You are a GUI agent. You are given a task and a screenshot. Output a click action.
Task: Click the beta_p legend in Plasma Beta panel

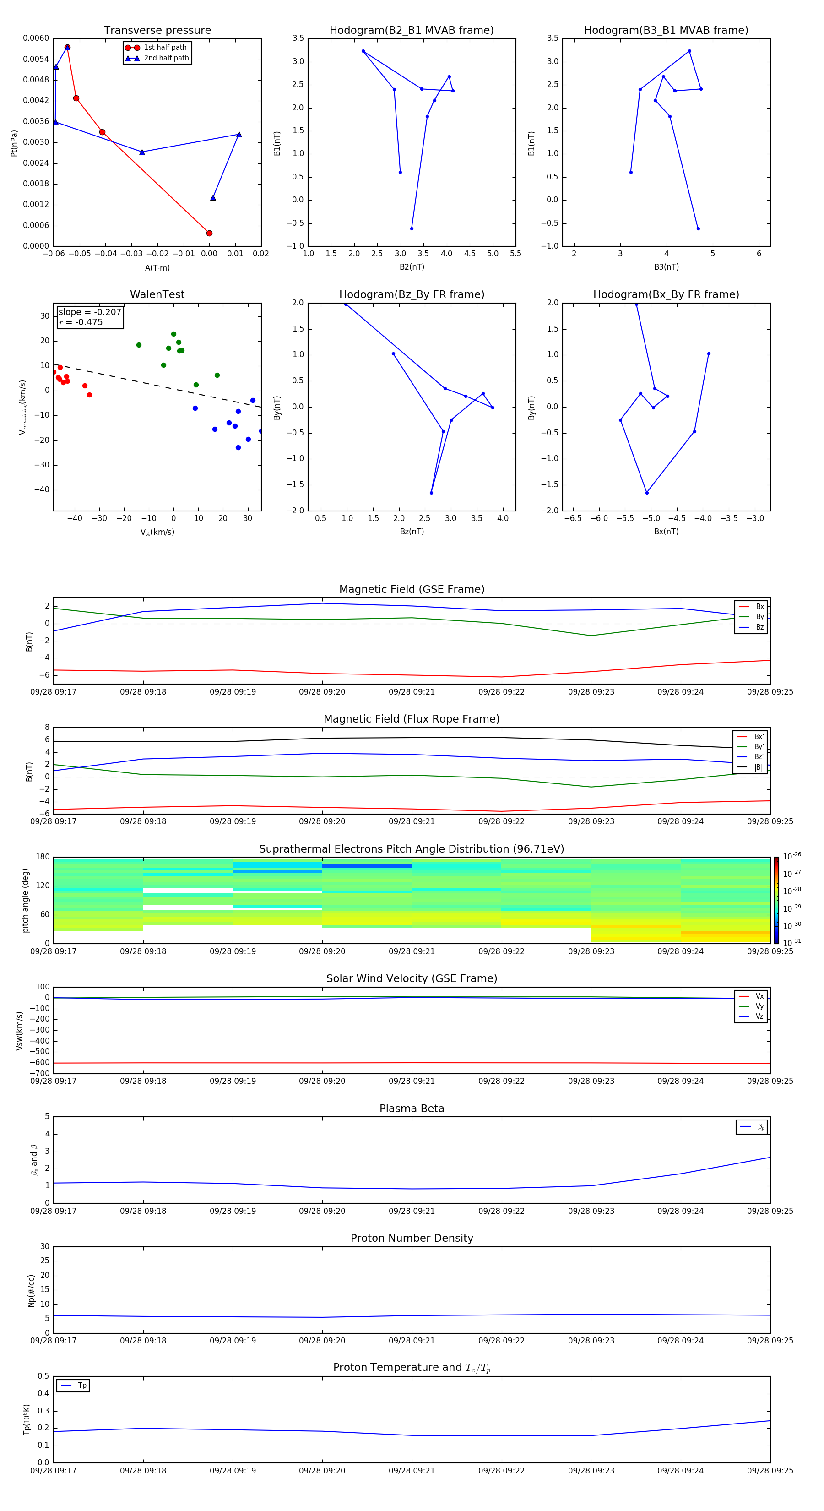(x=752, y=1127)
